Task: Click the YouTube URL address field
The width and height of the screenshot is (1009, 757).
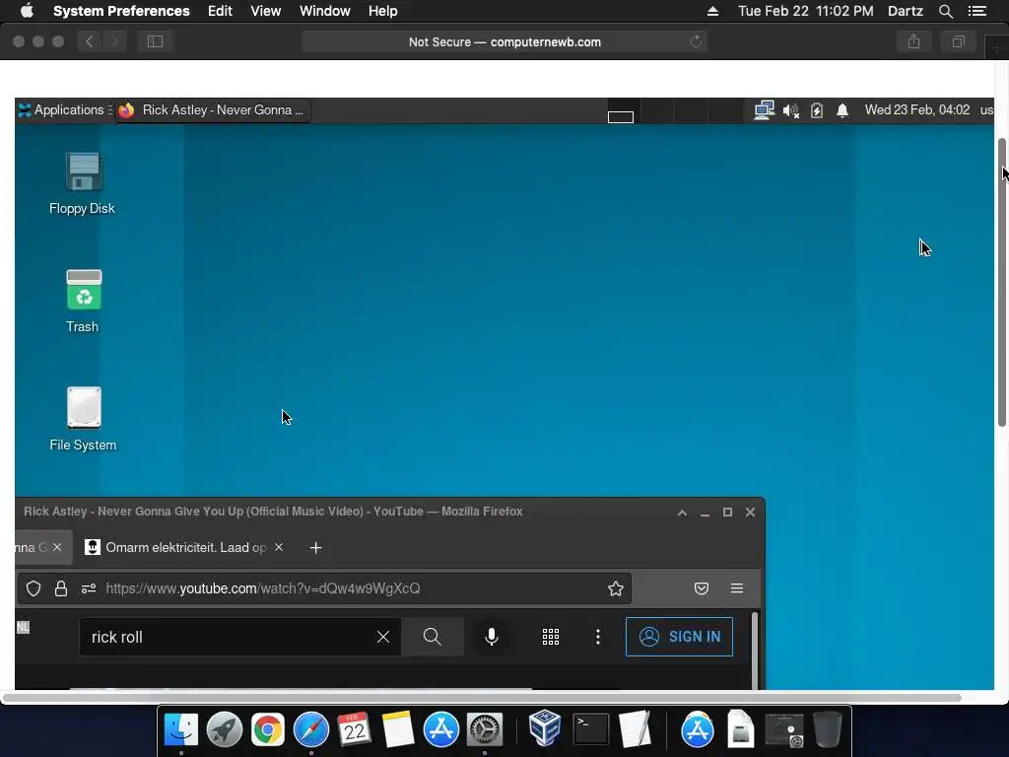Action: 325,588
